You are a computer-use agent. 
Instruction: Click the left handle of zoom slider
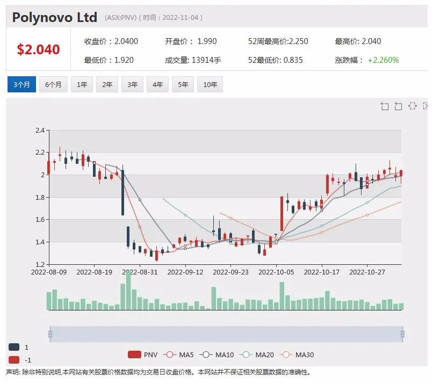pos(50,334)
